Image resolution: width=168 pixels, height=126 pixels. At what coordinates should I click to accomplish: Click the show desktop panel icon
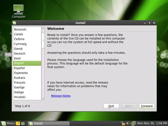[x=23, y=124]
